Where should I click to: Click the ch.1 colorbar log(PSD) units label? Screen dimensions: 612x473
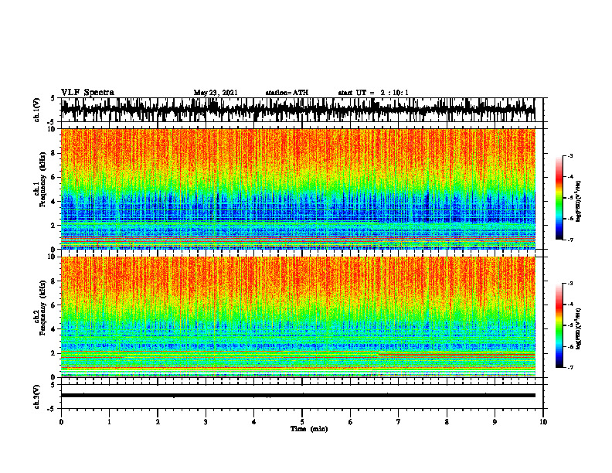point(579,202)
